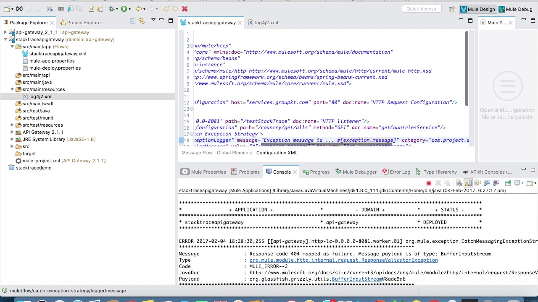The height and width of the screenshot is (302, 538).
Task: Open the Mule Debugger view tab
Action: click(356, 172)
